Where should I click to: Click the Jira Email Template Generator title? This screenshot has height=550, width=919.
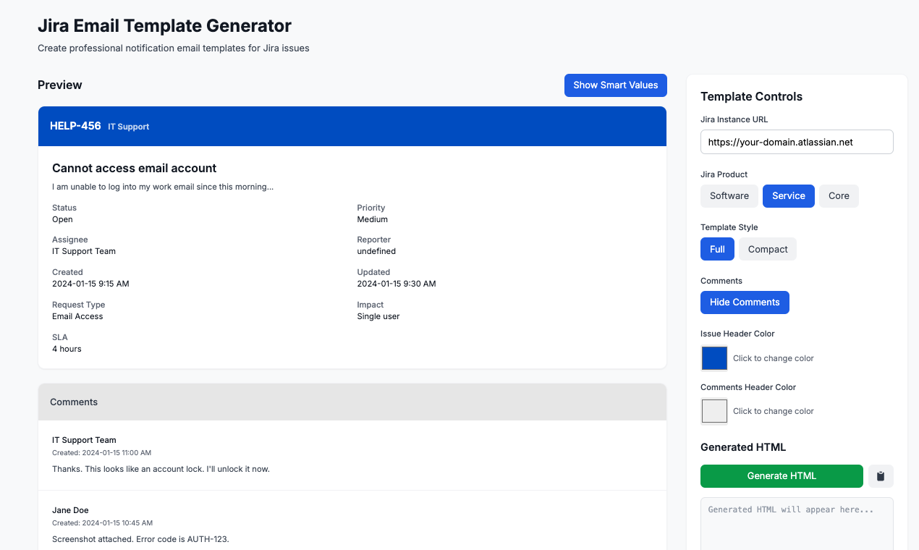pyautogui.click(x=164, y=26)
